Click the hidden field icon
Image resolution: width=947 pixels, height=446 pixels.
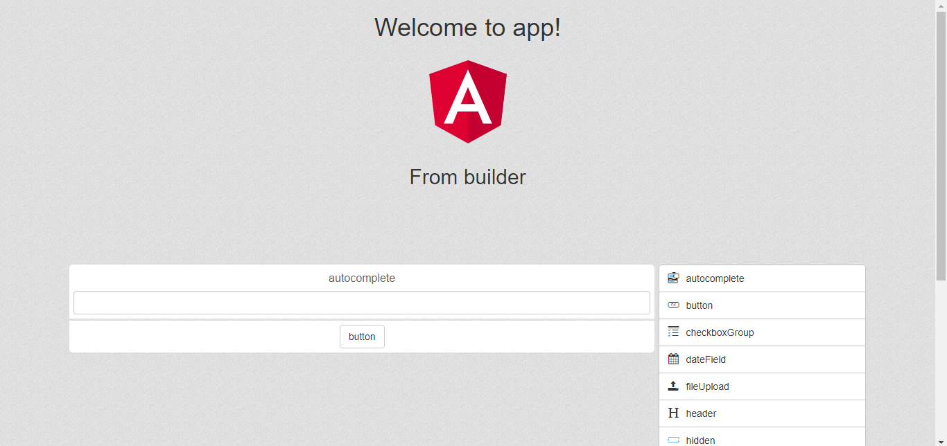[x=673, y=440]
